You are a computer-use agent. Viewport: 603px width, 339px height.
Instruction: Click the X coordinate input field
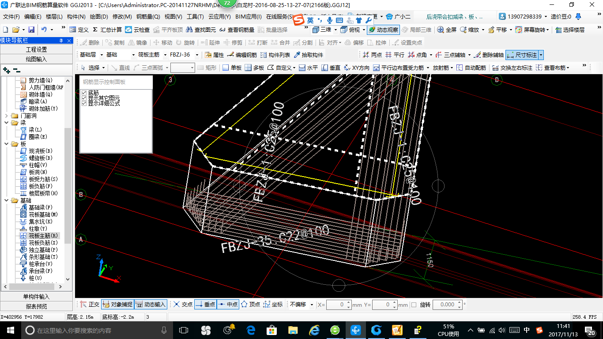coord(339,305)
